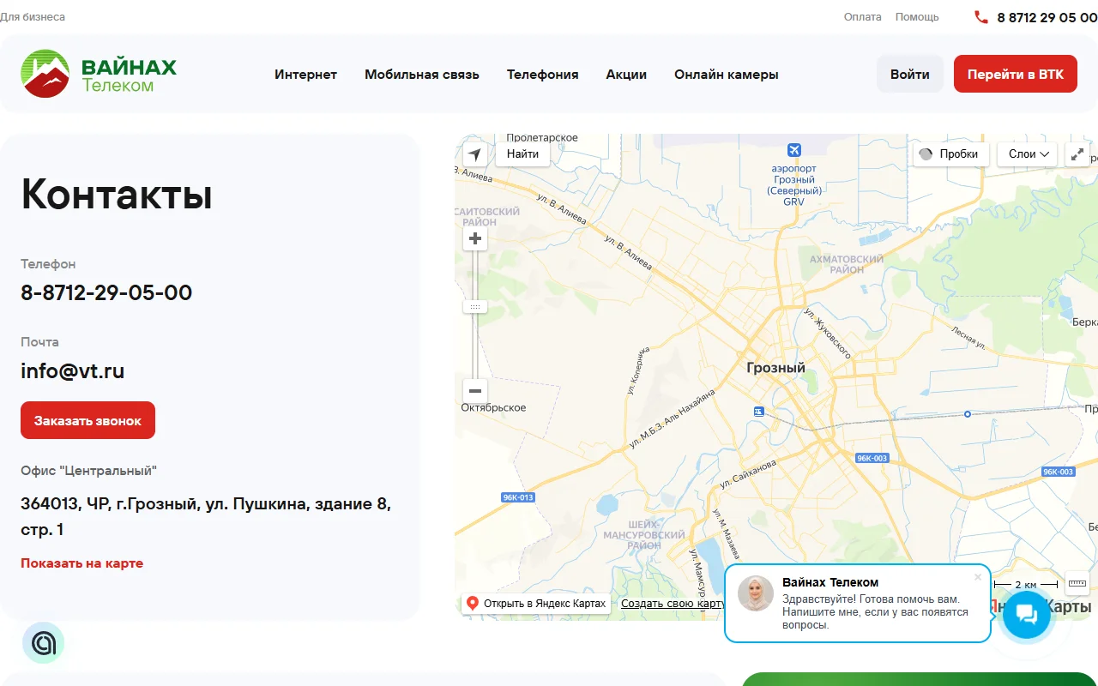Open the Помощь link
1098x686 pixels.
click(917, 17)
